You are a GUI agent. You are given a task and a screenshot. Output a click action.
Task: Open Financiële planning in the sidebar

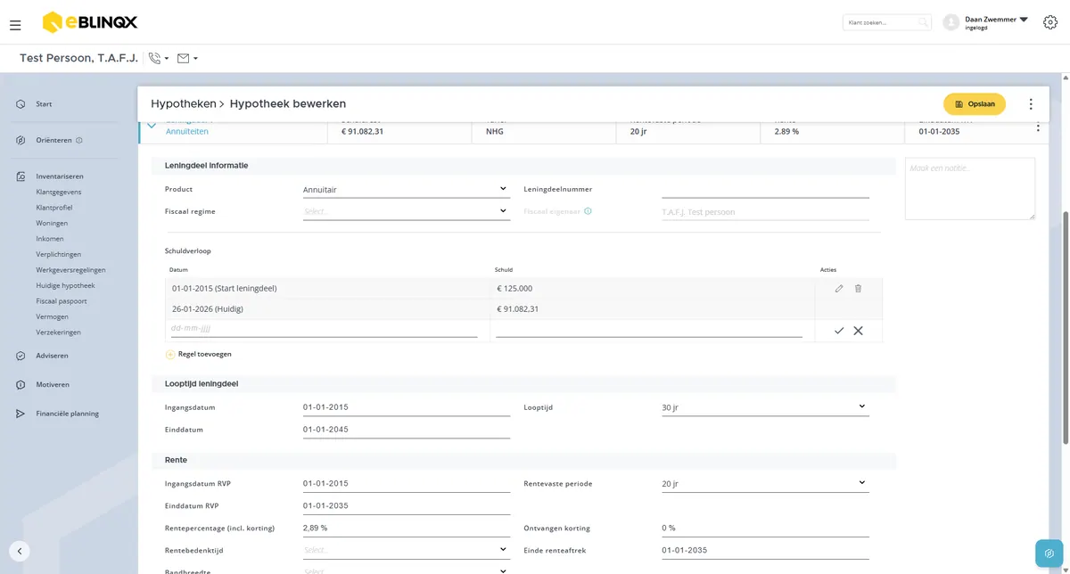[x=68, y=414]
